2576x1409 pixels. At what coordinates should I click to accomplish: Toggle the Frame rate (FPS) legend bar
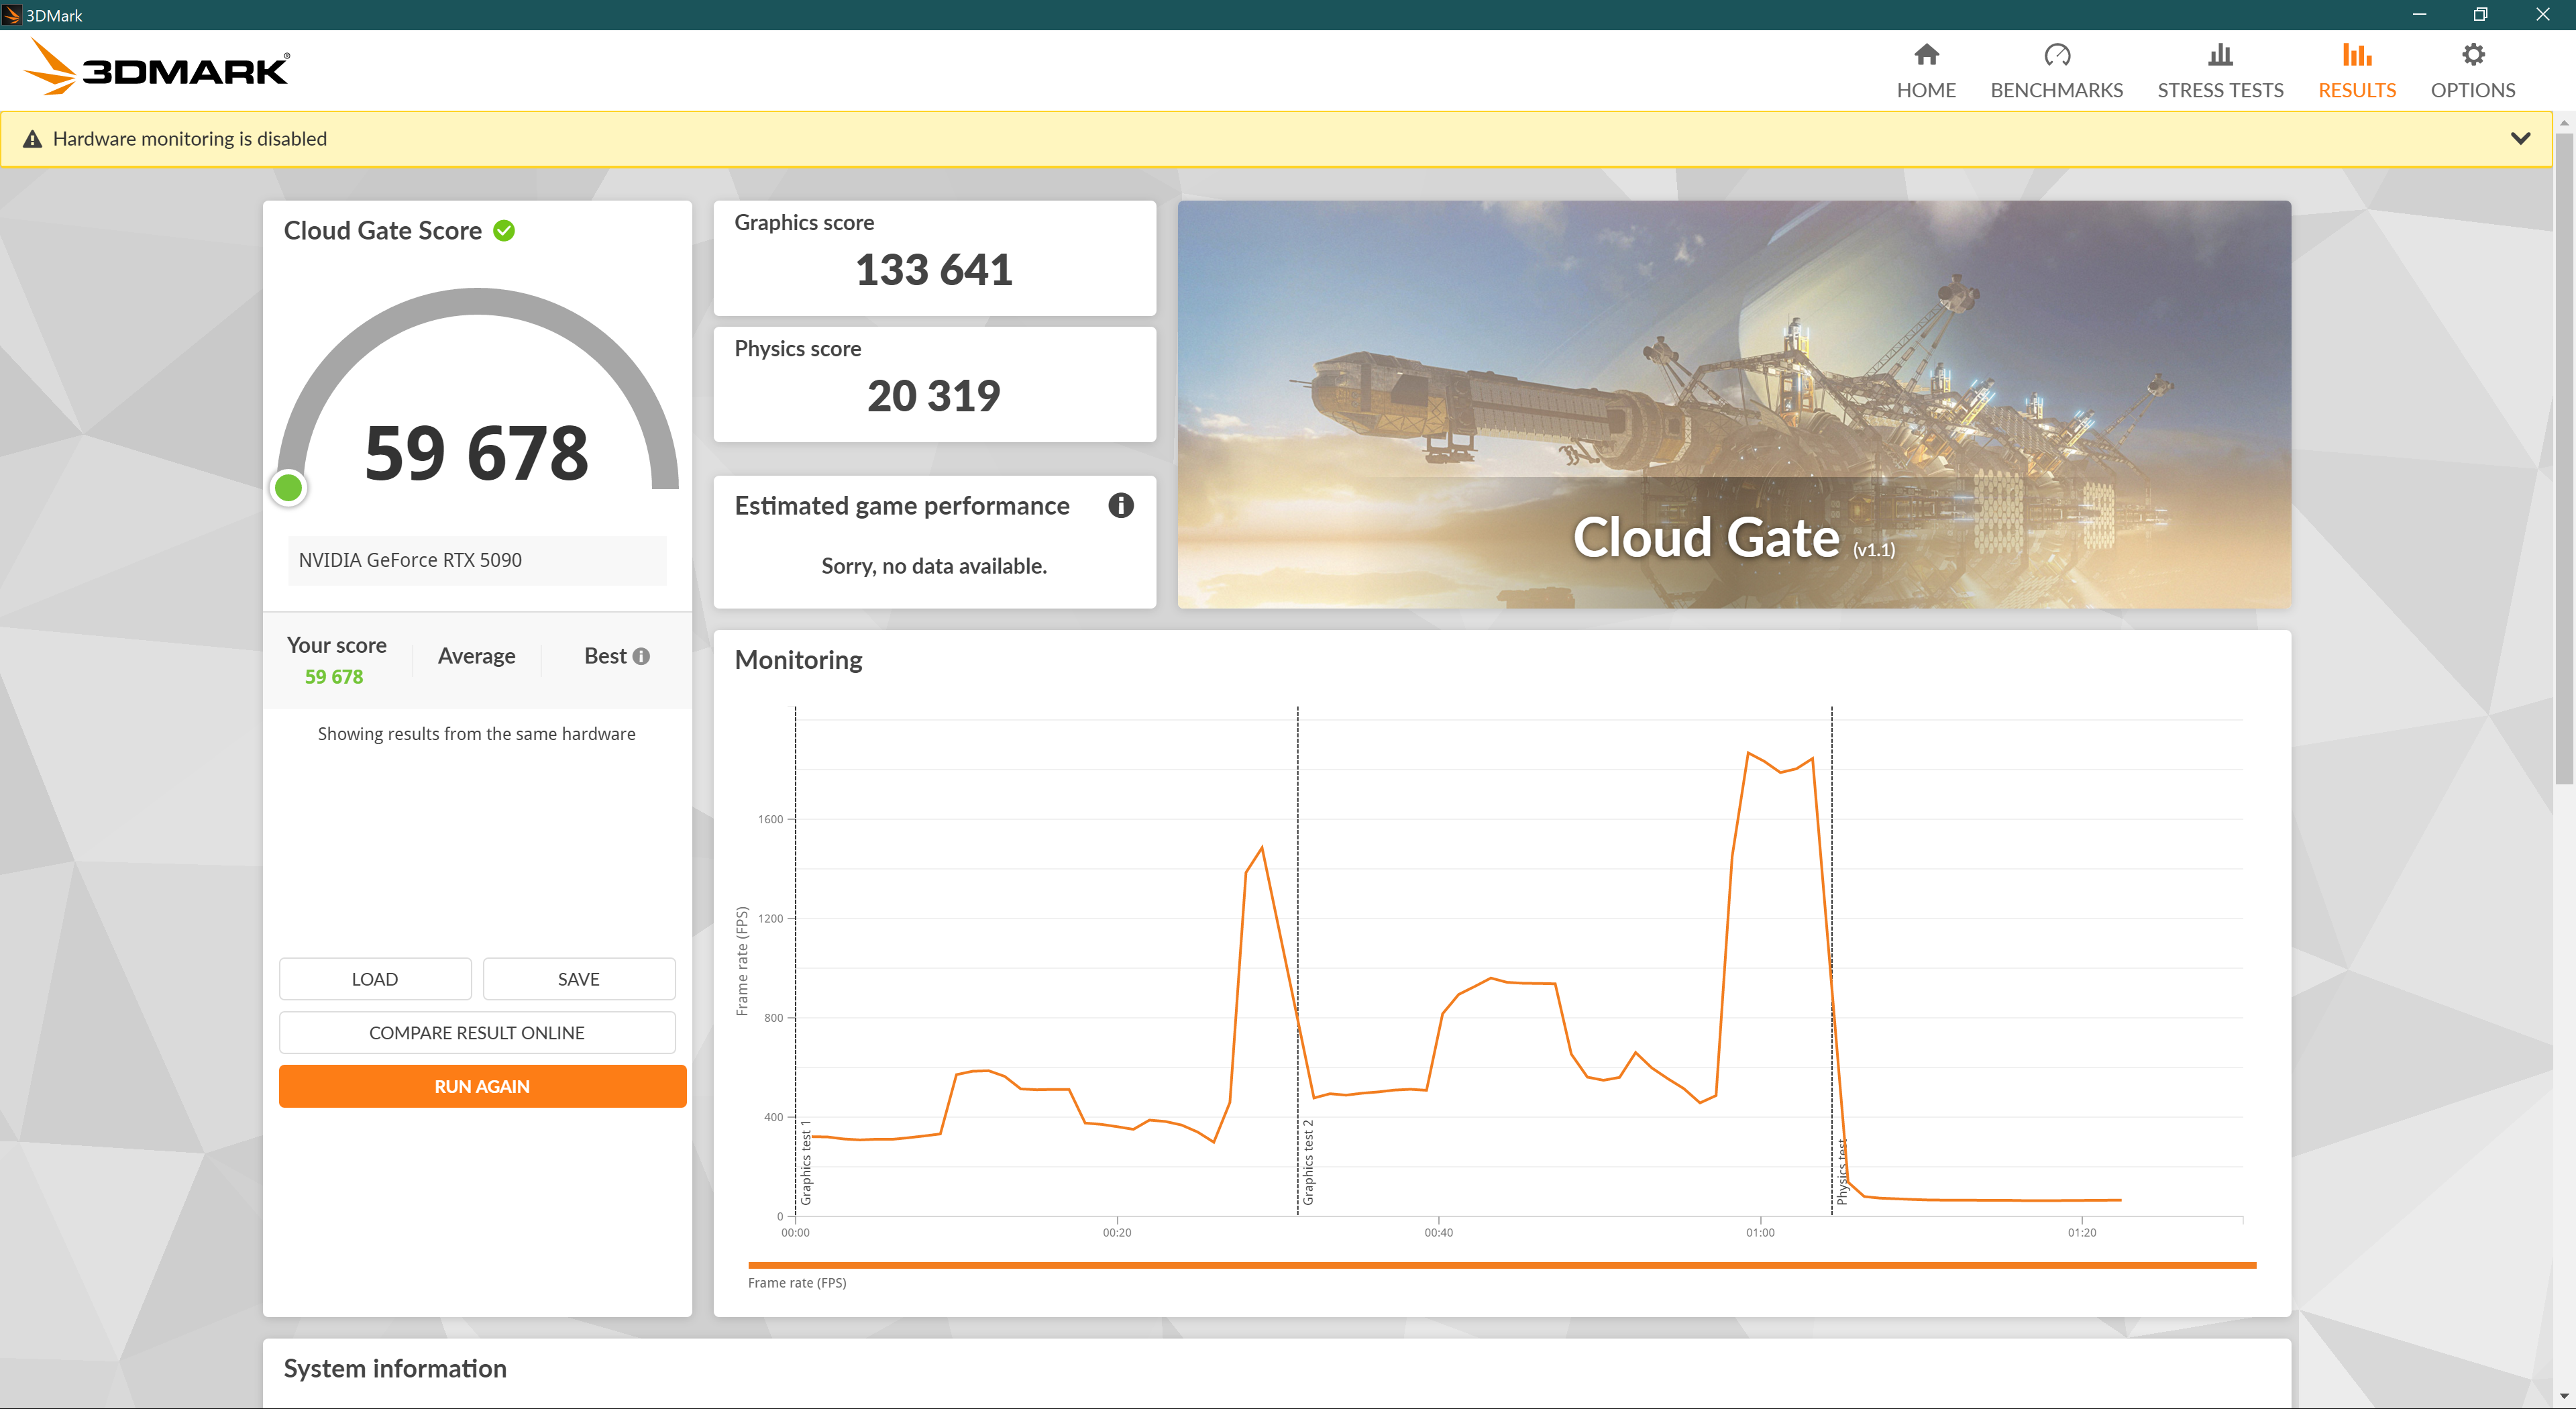pyautogui.click(x=1502, y=1266)
